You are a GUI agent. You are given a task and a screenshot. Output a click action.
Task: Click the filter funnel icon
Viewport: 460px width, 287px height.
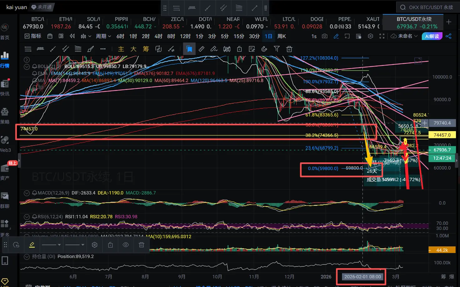pyautogui.click(x=277, y=49)
